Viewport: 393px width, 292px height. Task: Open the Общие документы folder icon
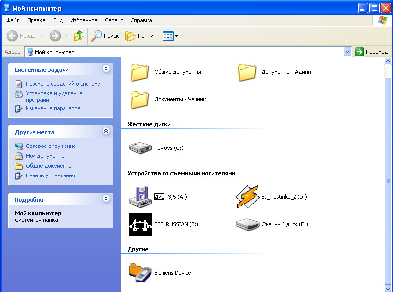(139, 72)
